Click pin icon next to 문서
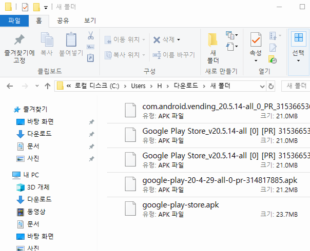This screenshot has height=251, width=310. click(91, 147)
